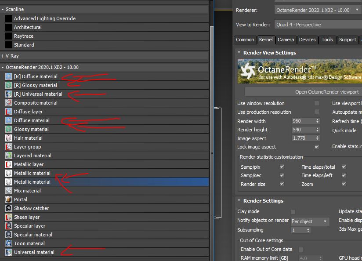Click Open OctaneRender viewport button
This screenshot has width=362, height=261.
coord(304,92)
